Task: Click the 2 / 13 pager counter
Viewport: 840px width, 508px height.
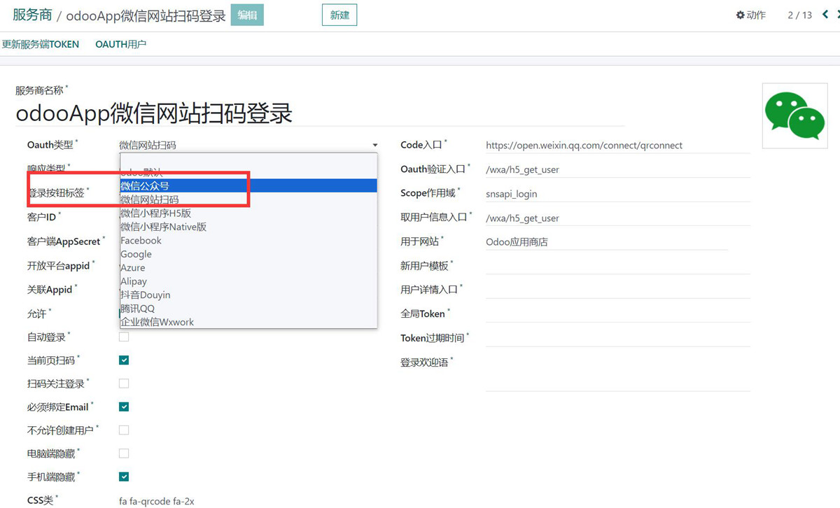Action: pyautogui.click(x=799, y=15)
